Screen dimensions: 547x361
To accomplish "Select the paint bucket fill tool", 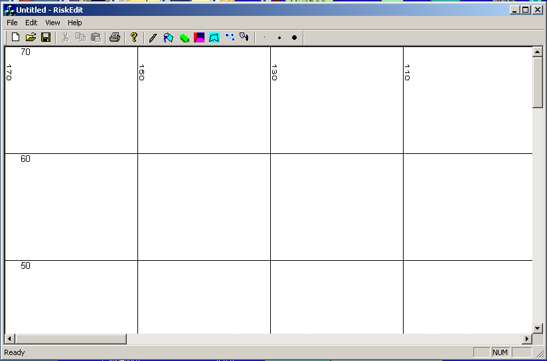I will [x=168, y=37].
